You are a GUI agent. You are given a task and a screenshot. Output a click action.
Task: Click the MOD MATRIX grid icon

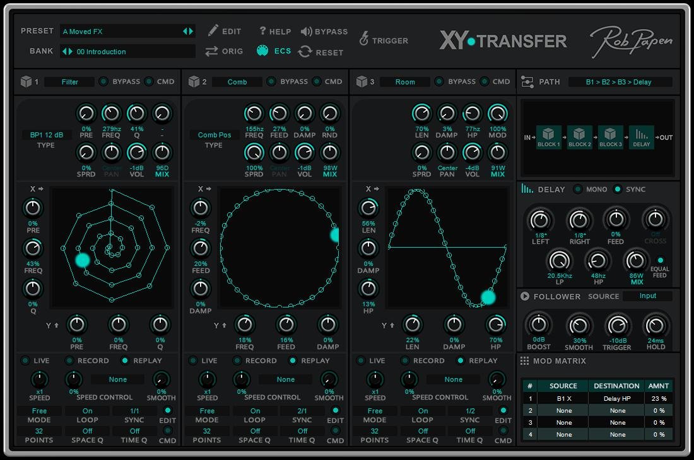[x=524, y=361]
